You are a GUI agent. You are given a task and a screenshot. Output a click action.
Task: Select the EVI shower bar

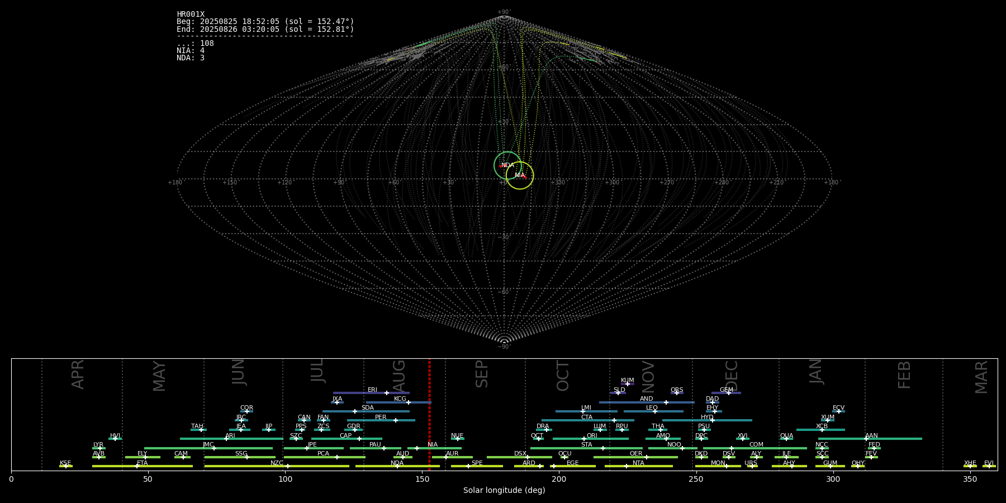(989, 466)
